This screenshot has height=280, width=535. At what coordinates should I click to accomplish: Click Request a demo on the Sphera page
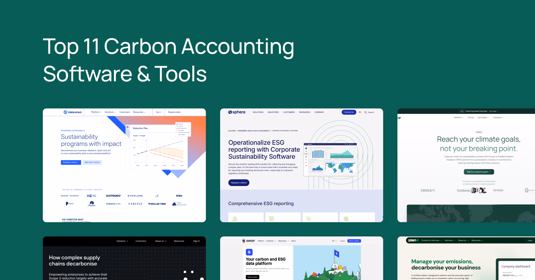[239, 183]
